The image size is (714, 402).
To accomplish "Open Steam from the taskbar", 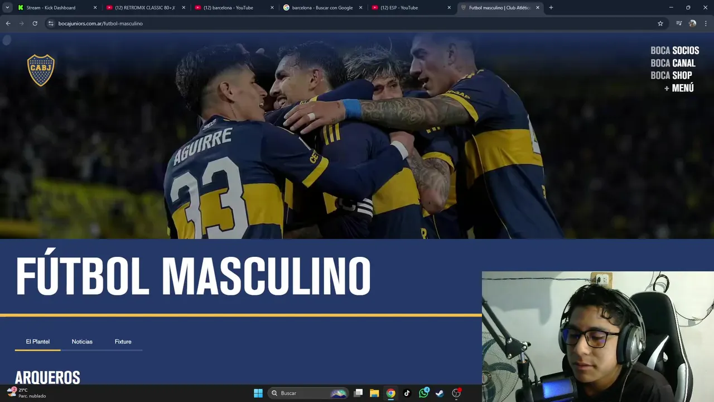I will click(x=440, y=393).
